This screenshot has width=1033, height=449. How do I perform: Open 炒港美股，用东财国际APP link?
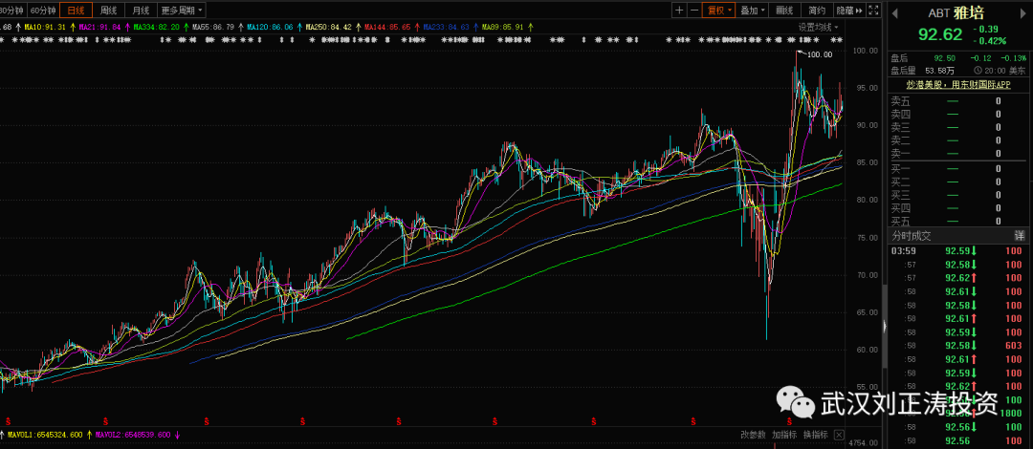(x=957, y=84)
